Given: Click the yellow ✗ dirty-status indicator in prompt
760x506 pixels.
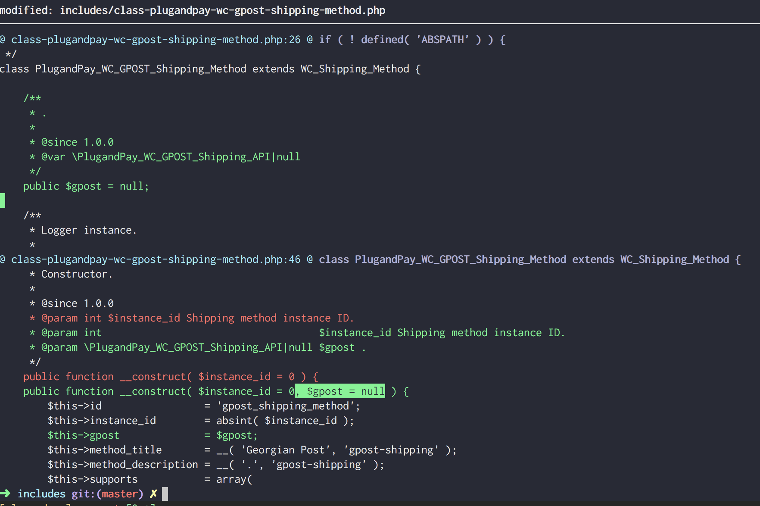Looking at the screenshot, I should pyautogui.click(x=154, y=494).
